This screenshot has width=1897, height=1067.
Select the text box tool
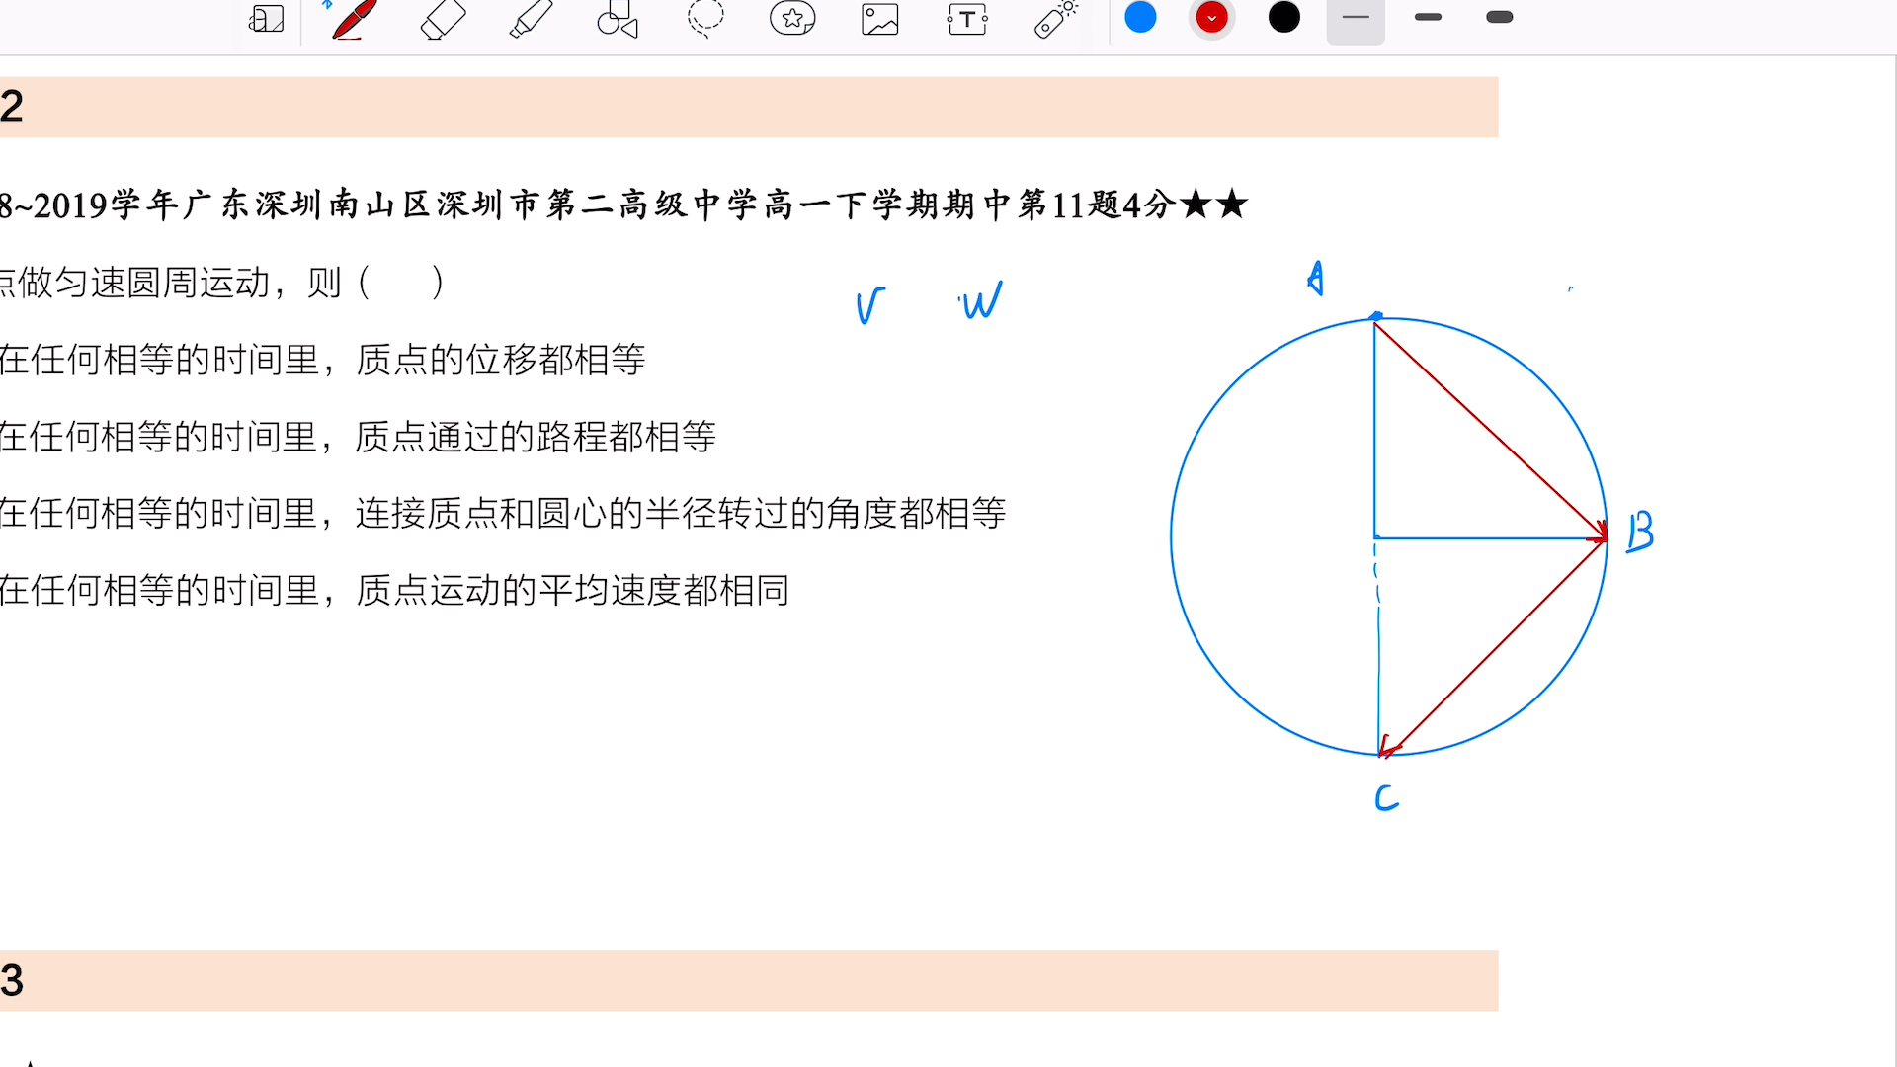967,20
